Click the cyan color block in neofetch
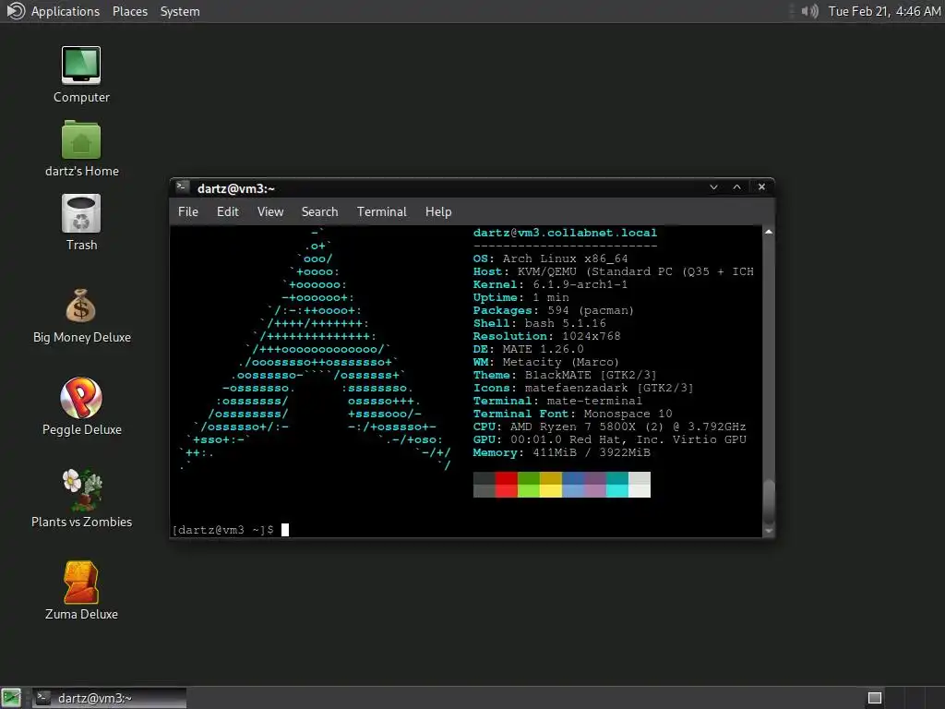Screen dimensions: 945x709 (x=617, y=485)
